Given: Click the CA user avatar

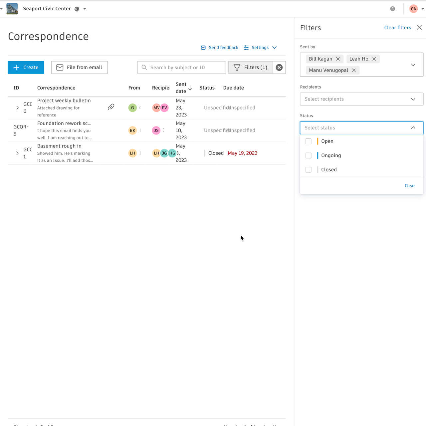Looking at the screenshot, I should [x=413, y=9].
